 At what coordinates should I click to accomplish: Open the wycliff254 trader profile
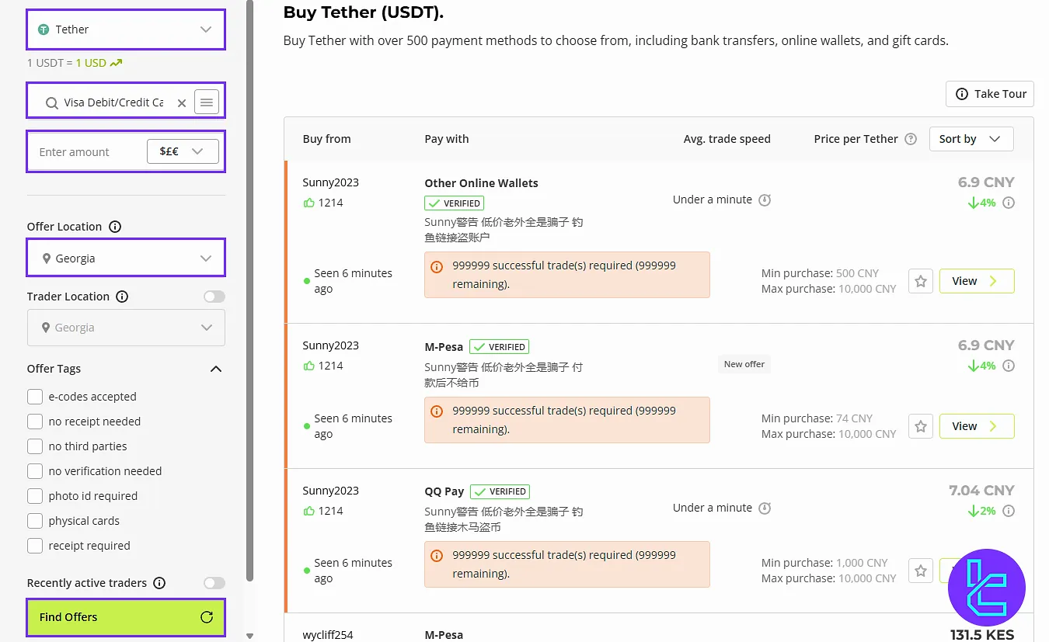[328, 635]
